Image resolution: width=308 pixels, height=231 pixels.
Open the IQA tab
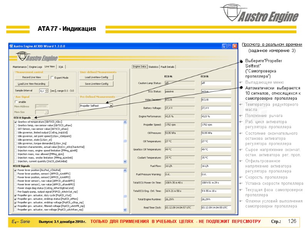(61, 67)
